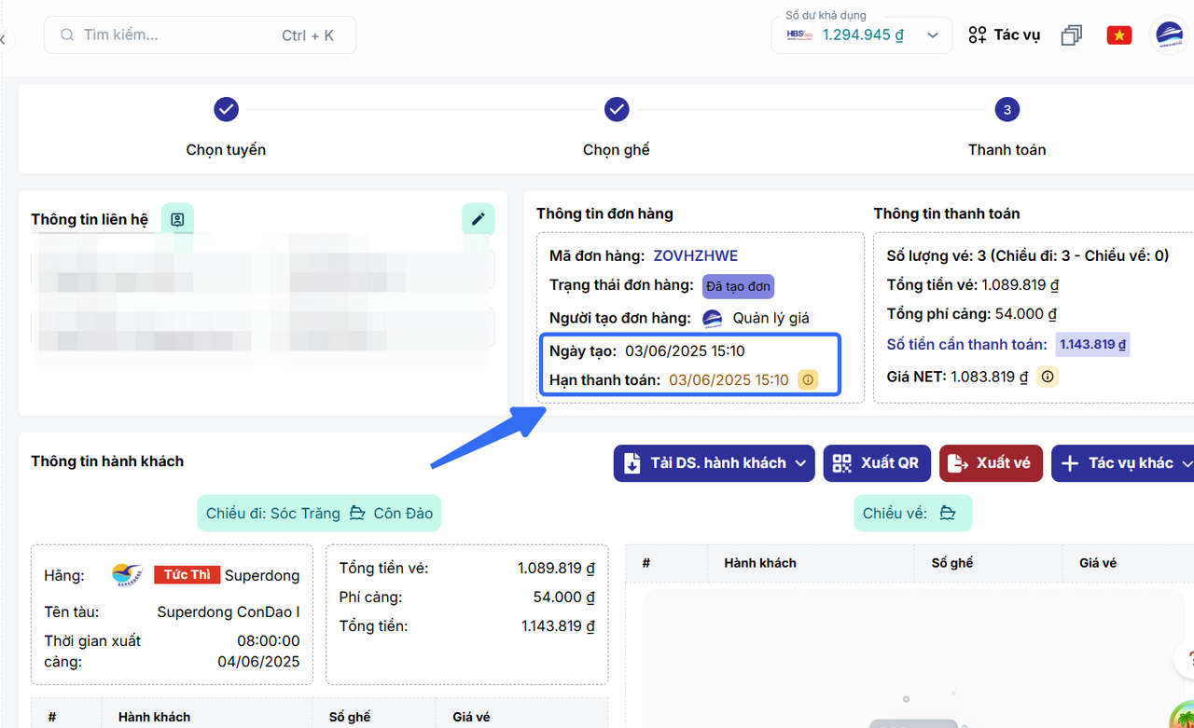Click the Số ghế column header in return table

[952, 563]
